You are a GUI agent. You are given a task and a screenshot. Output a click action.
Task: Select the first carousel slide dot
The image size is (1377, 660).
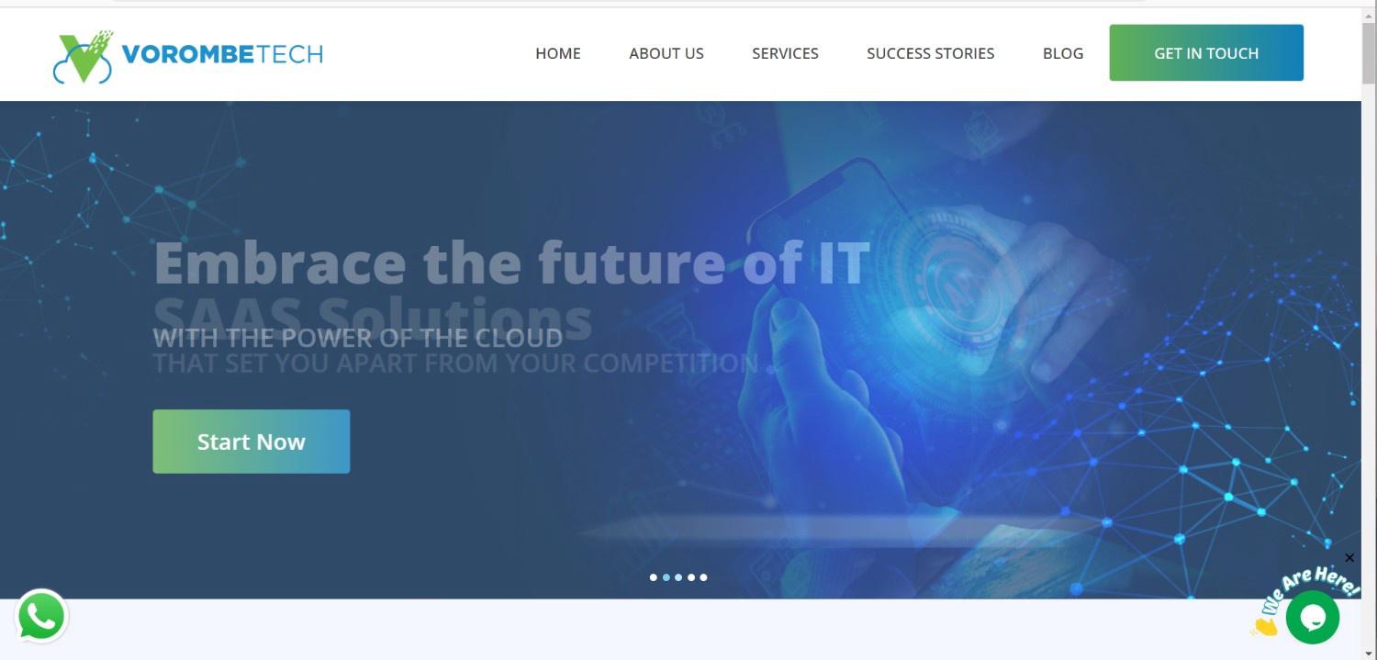[654, 577]
